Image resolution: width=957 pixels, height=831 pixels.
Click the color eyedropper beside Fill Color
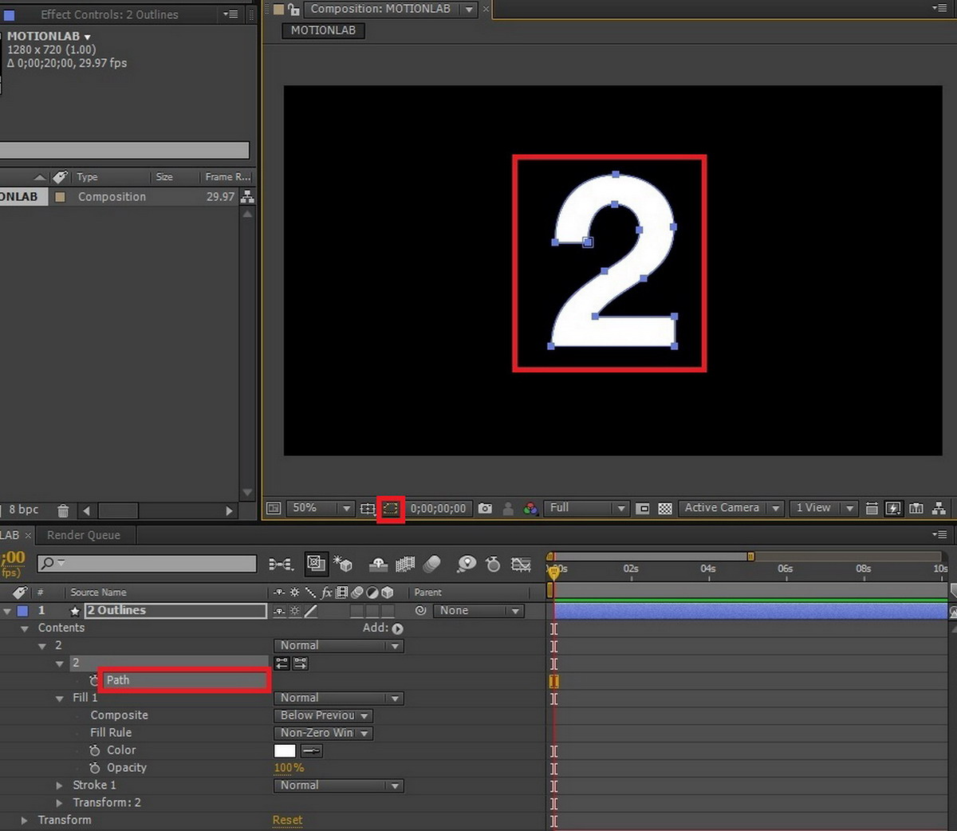312,750
